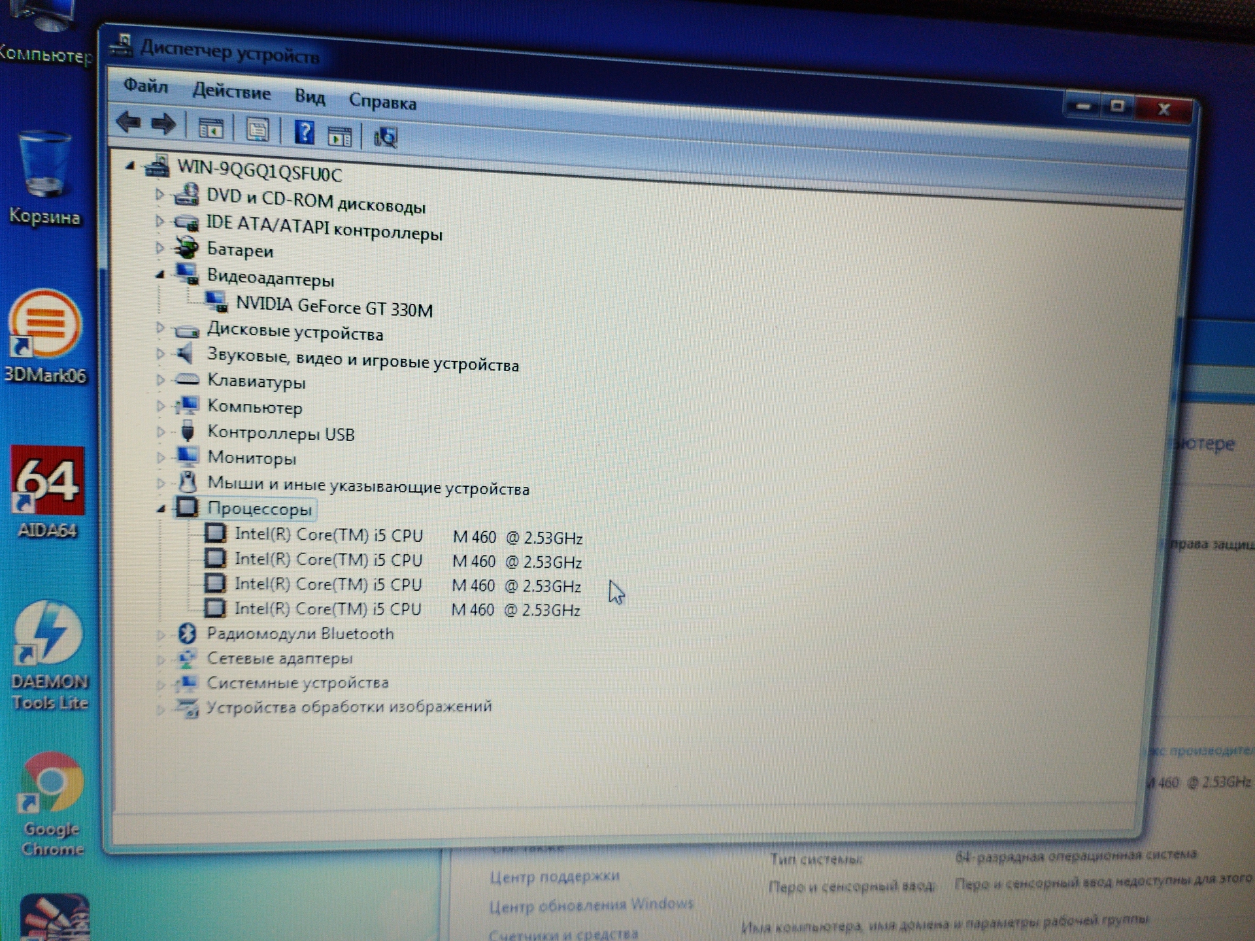Expand Мыши и иные указывающие устройства
Viewport: 1255px width, 941px height.
[x=160, y=484]
